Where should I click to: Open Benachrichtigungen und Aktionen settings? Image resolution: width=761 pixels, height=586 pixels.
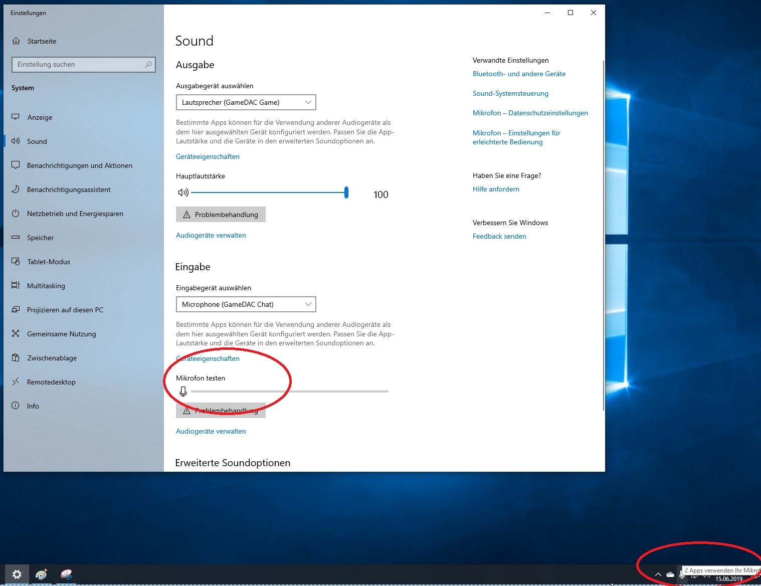click(84, 165)
